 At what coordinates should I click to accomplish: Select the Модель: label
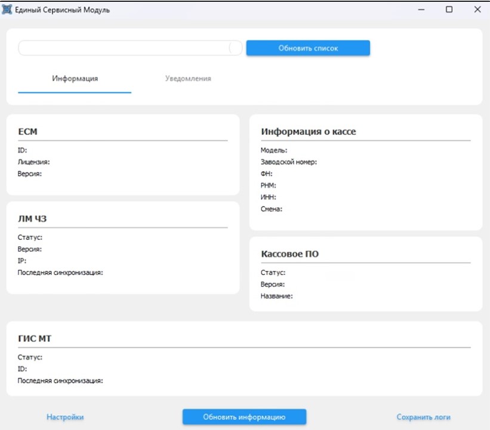pyautogui.click(x=274, y=150)
